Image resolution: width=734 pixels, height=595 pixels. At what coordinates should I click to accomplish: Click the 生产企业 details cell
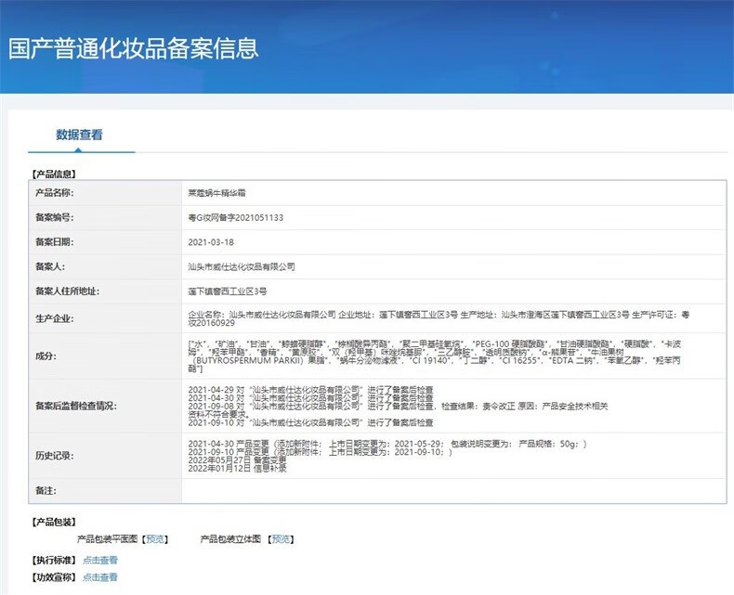453,318
